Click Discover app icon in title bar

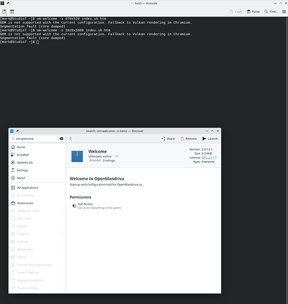click(x=12, y=131)
